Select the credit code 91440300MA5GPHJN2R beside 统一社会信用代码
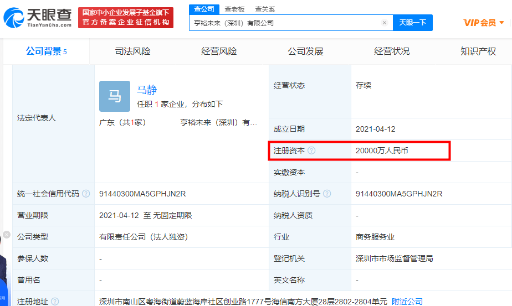 pos(142,194)
